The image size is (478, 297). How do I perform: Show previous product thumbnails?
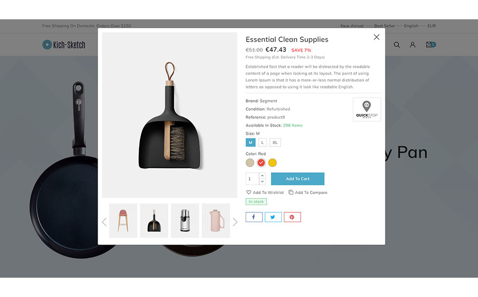pos(104,222)
